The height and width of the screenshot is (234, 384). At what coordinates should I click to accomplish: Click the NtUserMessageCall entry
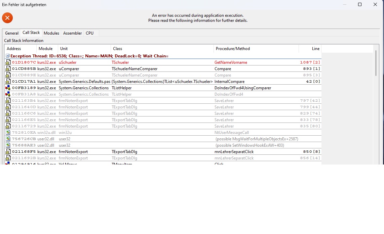point(231,133)
